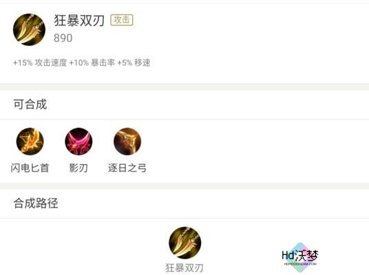Open the 闪电匕首 lightning dagger icon
This screenshot has height=275, width=369.
point(30,141)
